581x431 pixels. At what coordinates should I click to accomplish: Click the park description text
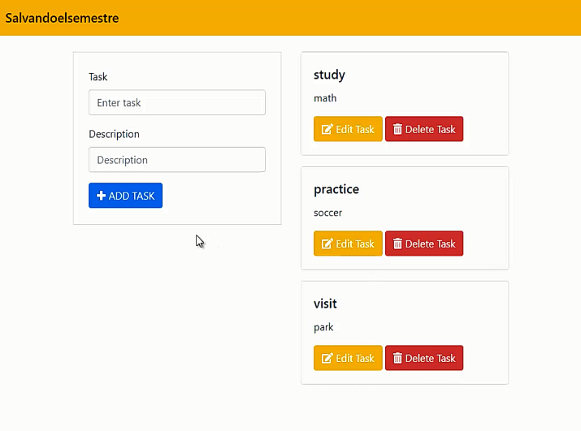coord(323,327)
